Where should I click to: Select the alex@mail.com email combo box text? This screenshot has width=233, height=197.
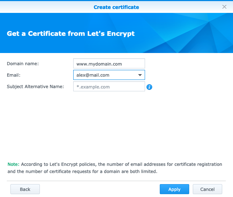coord(93,75)
